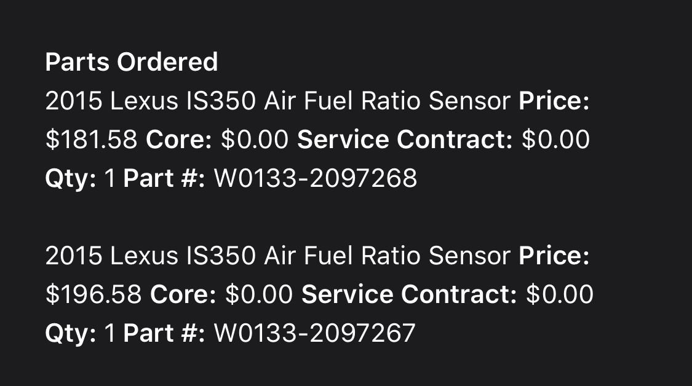Click the Core label next to $181.58
The width and height of the screenshot is (692, 386).
(x=179, y=140)
